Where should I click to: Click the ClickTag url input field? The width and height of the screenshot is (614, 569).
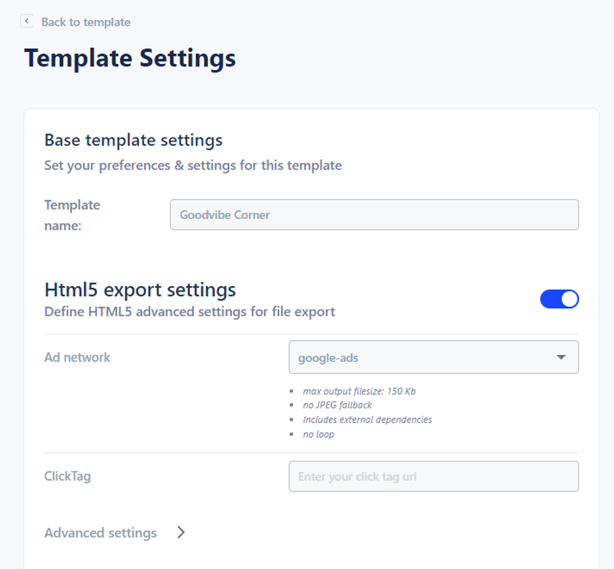pyautogui.click(x=433, y=476)
